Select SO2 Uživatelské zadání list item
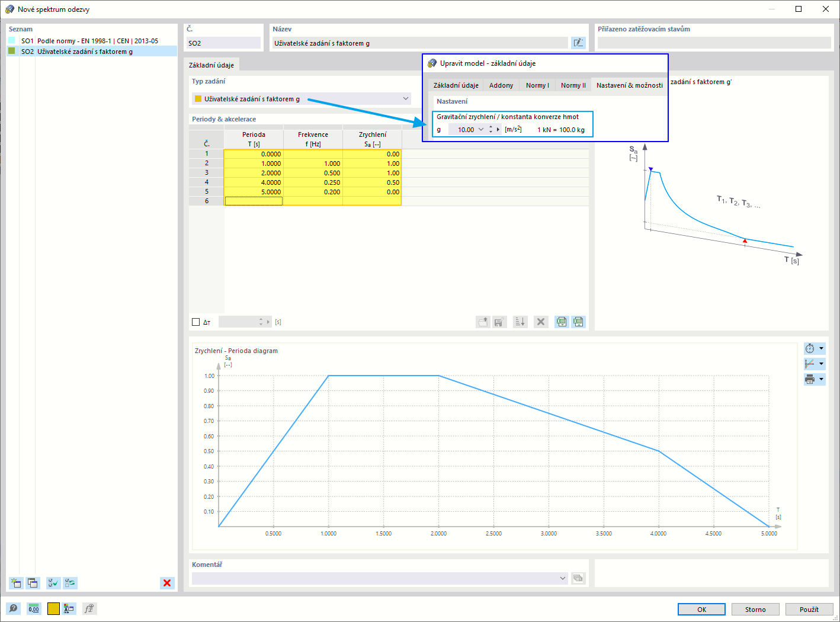This screenshot has width=840, height=622. click(92, 52)
